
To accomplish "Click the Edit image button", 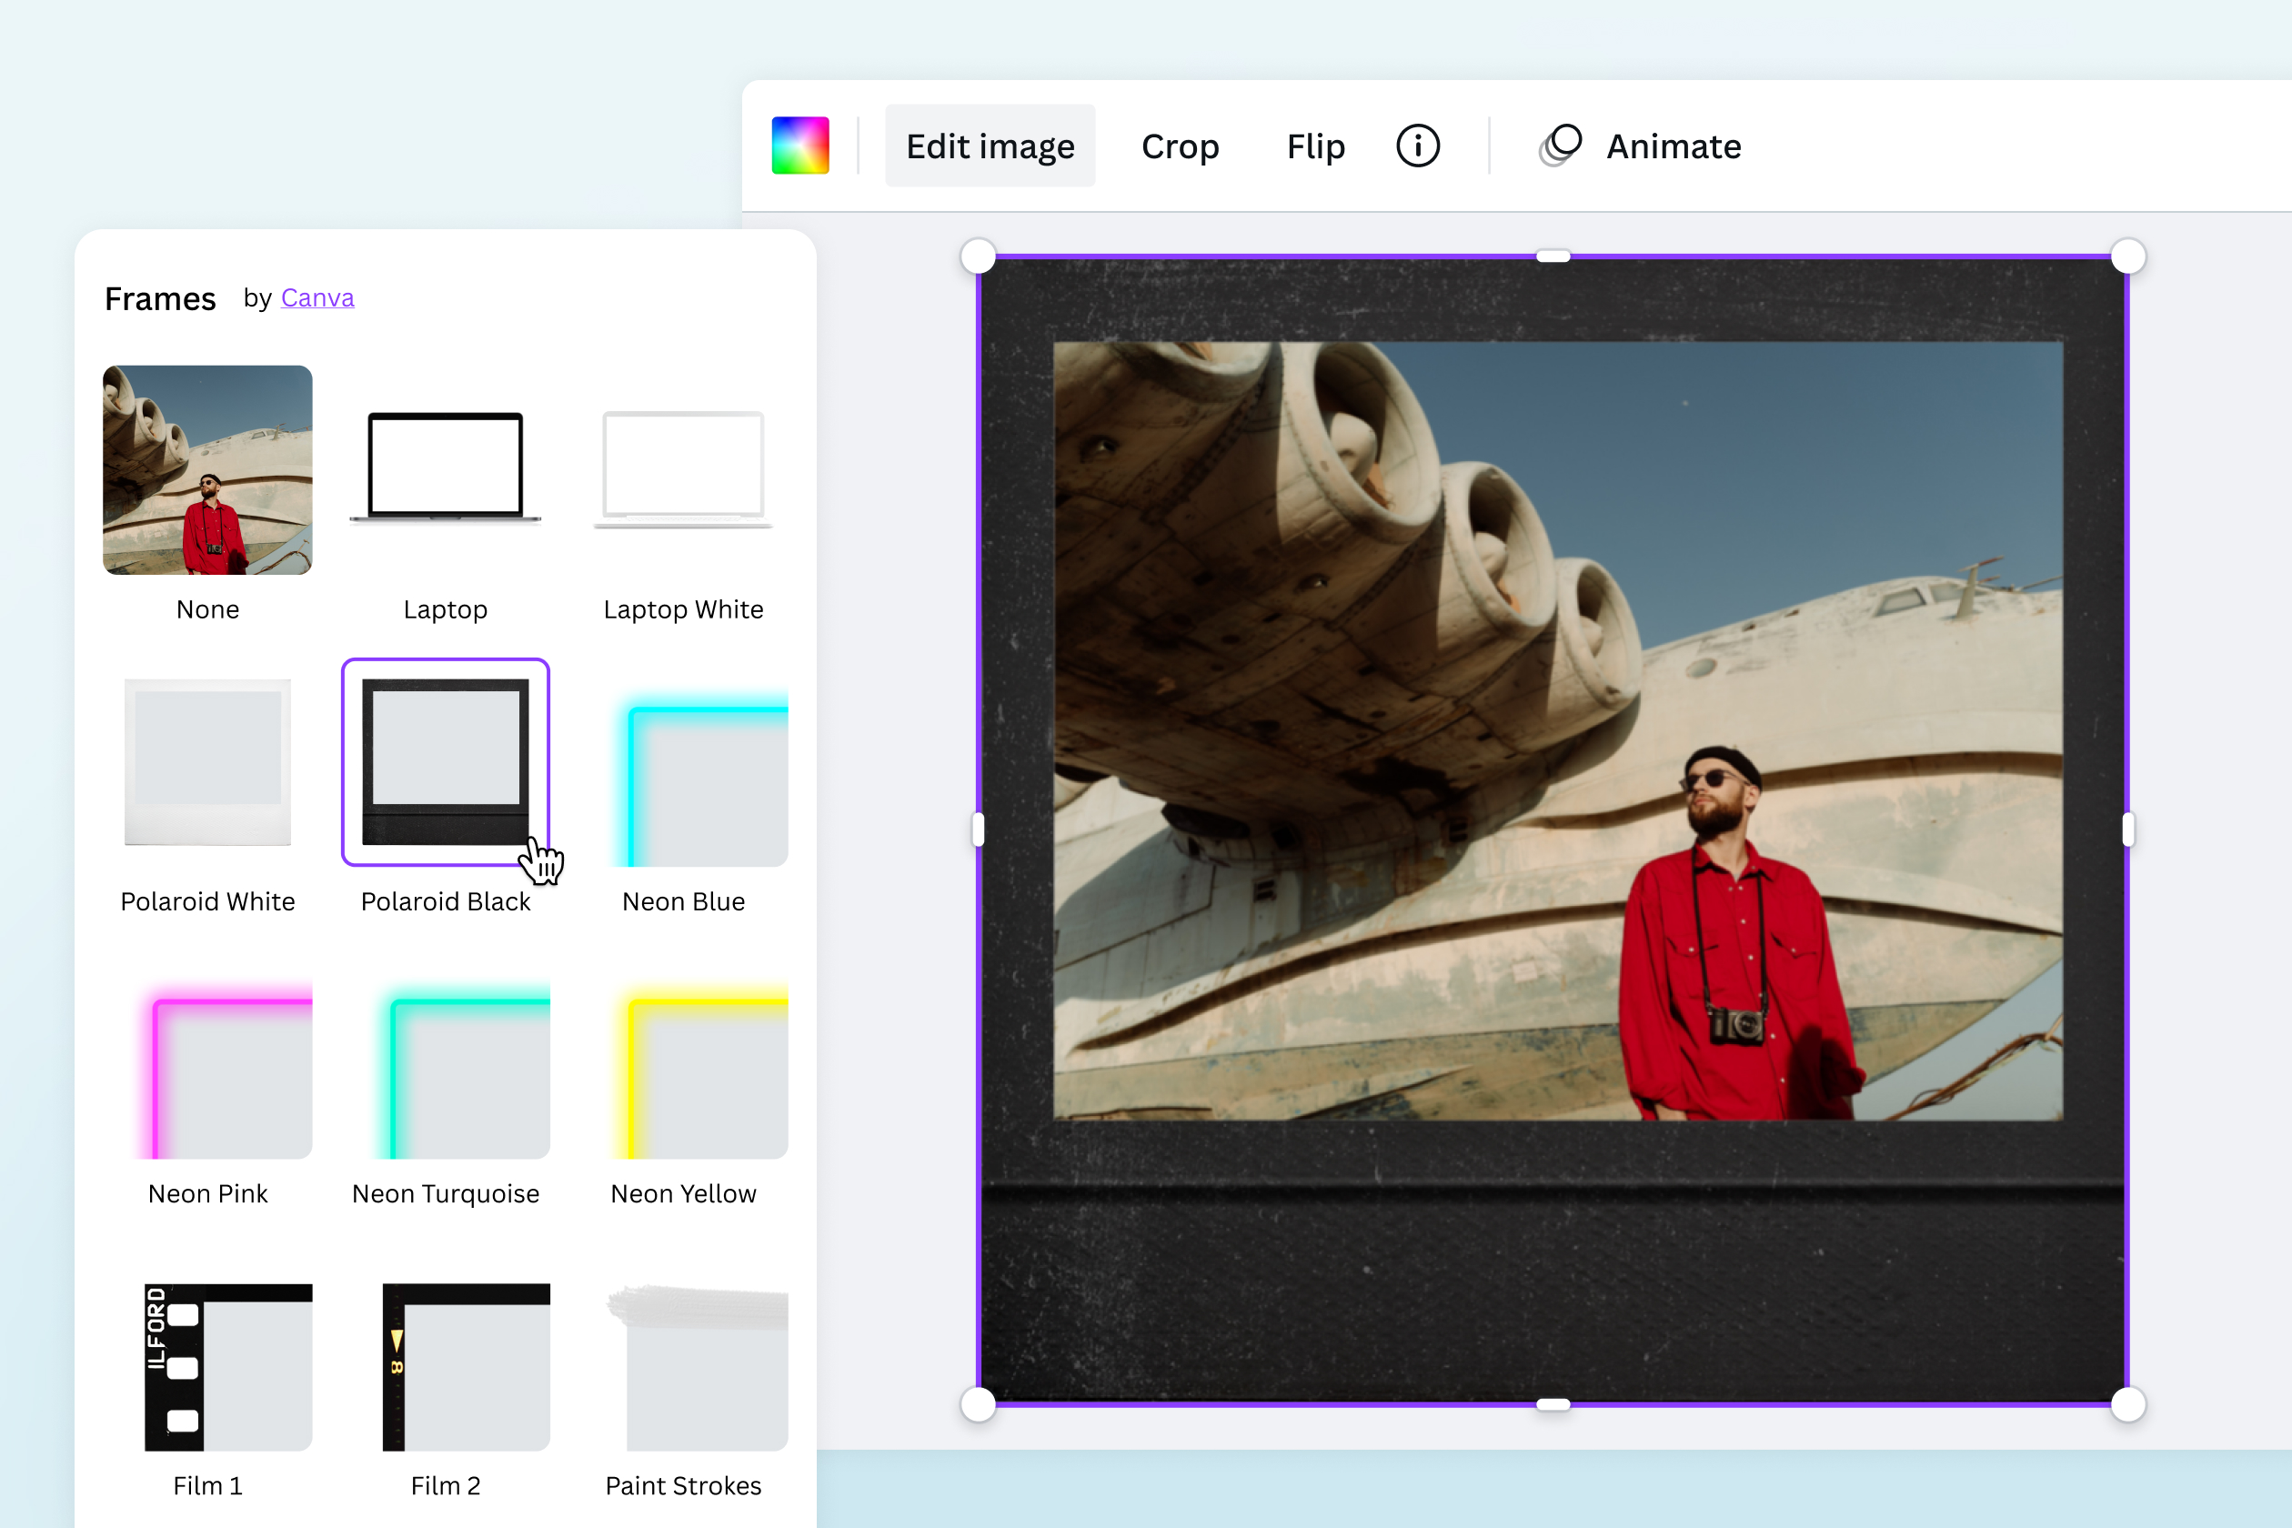I will (x=990, y=145).
